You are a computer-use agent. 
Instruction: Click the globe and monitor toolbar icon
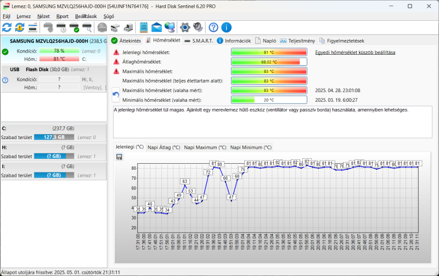tap(170, 27)
